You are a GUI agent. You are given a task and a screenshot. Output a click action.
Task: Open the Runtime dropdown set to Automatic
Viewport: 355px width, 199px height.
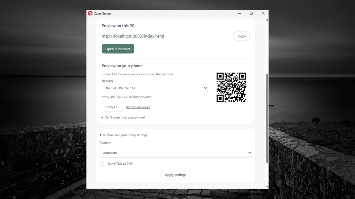point(176,153)
